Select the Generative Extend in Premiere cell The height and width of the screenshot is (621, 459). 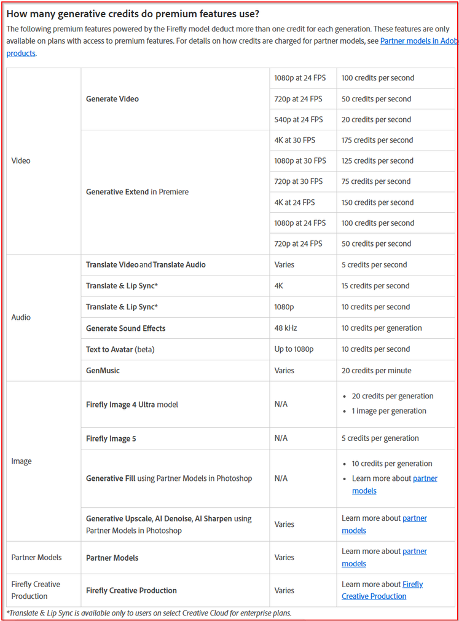click(137, 192)
